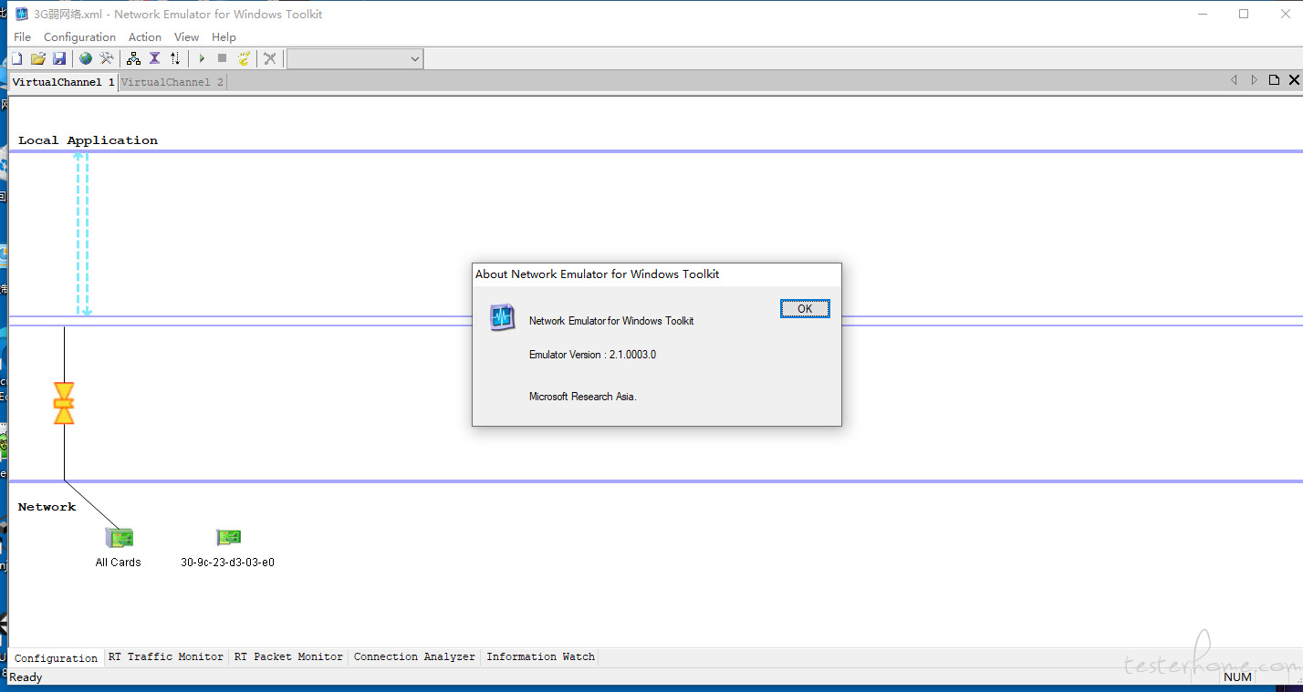Open the toolbar combo box dropdown
The width and height of the screenshot is (1303, 692).
point(415,59)
